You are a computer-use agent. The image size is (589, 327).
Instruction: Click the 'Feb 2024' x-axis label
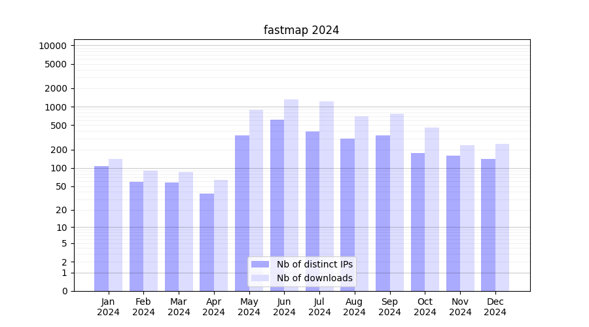click(143, 307)
